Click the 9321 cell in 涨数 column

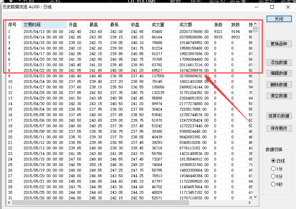218,32
